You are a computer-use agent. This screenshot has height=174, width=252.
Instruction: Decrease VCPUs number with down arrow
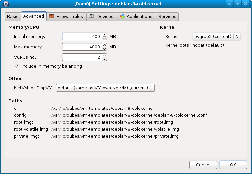104,59
